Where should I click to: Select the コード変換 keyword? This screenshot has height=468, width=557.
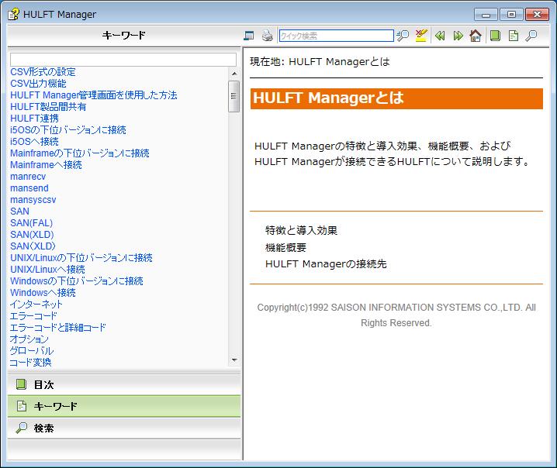[x=31, y=363]
